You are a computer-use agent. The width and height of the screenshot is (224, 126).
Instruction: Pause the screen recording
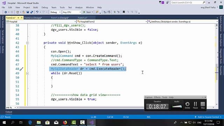pos(195,105)
